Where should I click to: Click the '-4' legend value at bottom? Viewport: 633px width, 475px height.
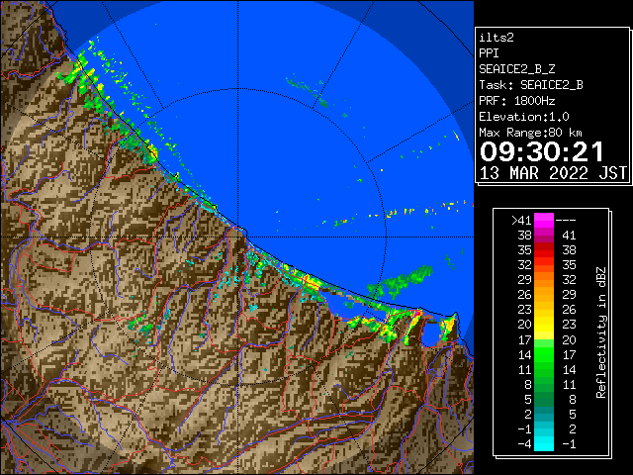[x=524, y=444]
